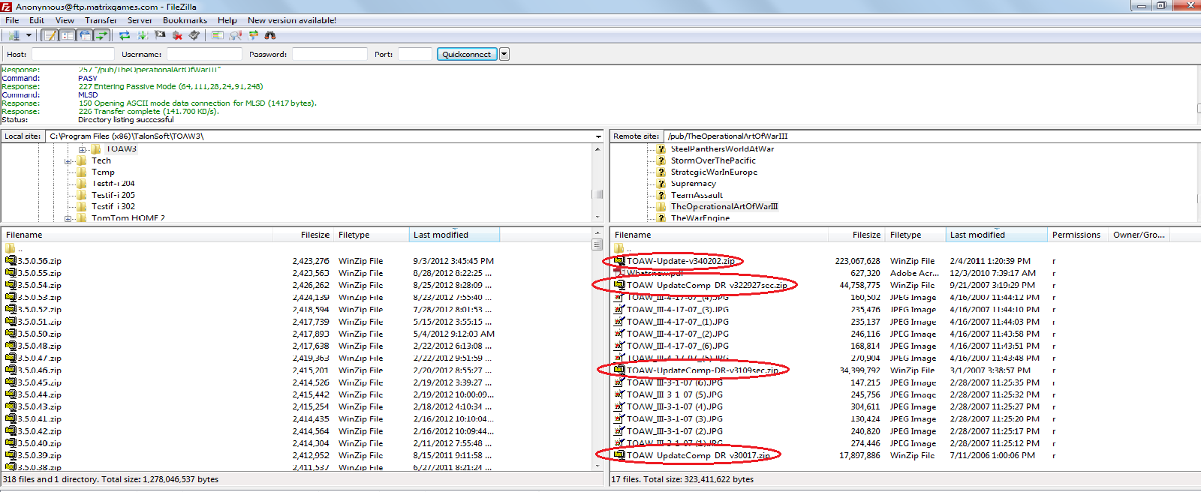The image size is (1204, 492).
Task: Open the File menu
Action: click(12, 20)
